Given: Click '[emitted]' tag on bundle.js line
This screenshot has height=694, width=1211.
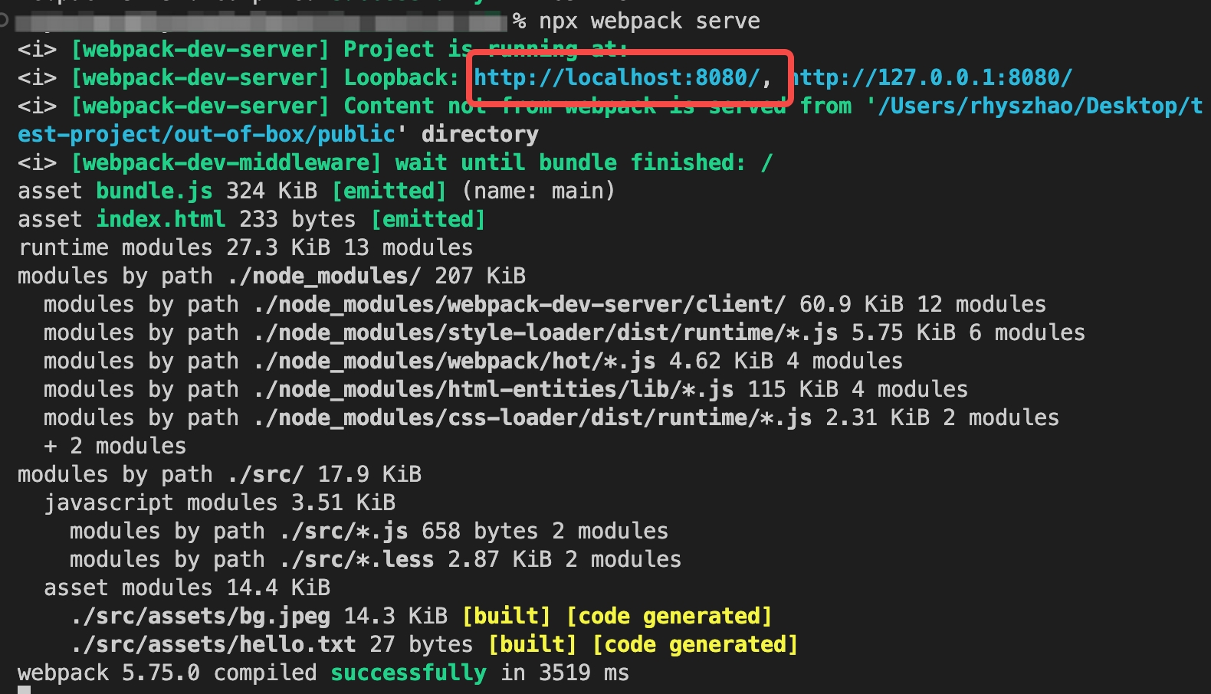Looking at the screenshot, I should (x=389, y=191).
